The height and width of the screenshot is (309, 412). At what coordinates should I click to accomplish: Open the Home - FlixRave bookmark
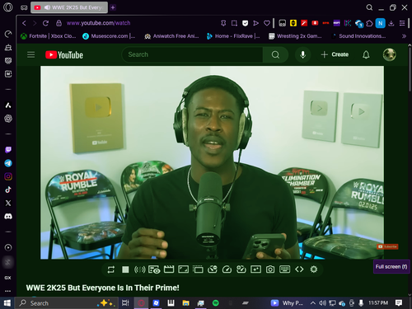[233, 36]
